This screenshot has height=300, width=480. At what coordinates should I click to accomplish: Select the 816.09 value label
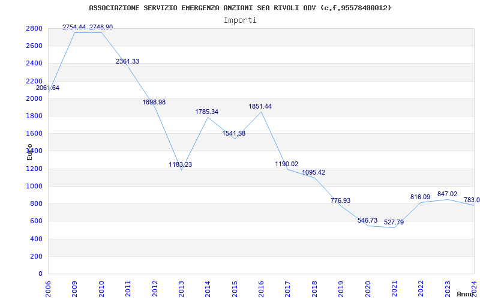pos(421,197)
